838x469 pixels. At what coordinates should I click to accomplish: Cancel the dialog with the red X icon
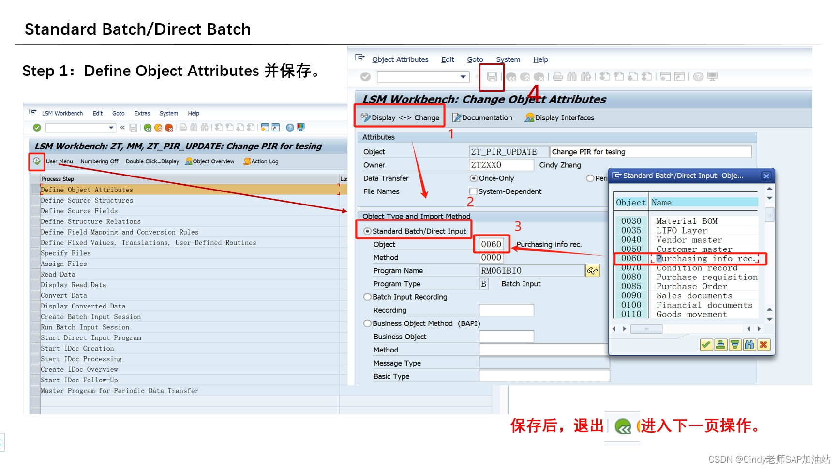point(763,345)
